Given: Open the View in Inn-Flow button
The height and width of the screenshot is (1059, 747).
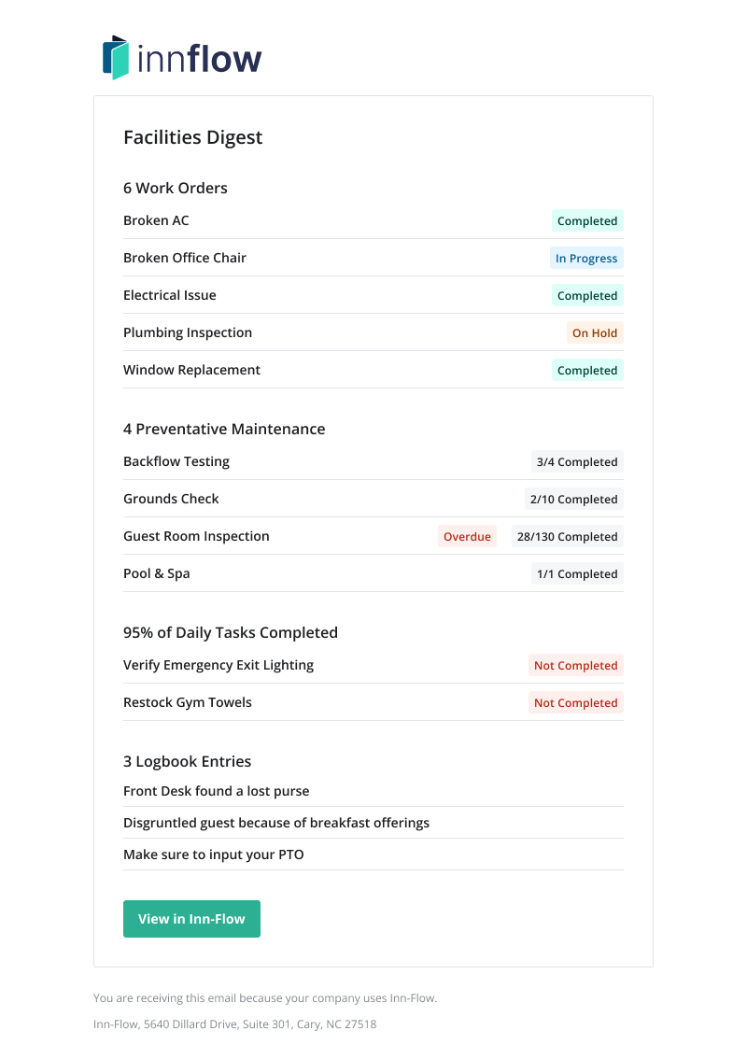Looking at the screenshot, I should (x=191, y=919).
